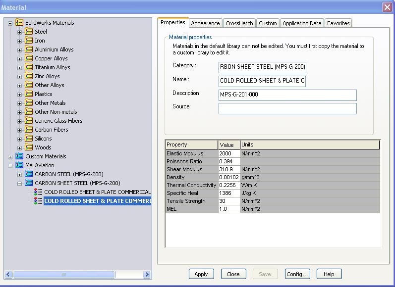Click the Mel Aviation library icon
Image resolution: width=395 pixels, height=287 pixels.
(19, 165)
